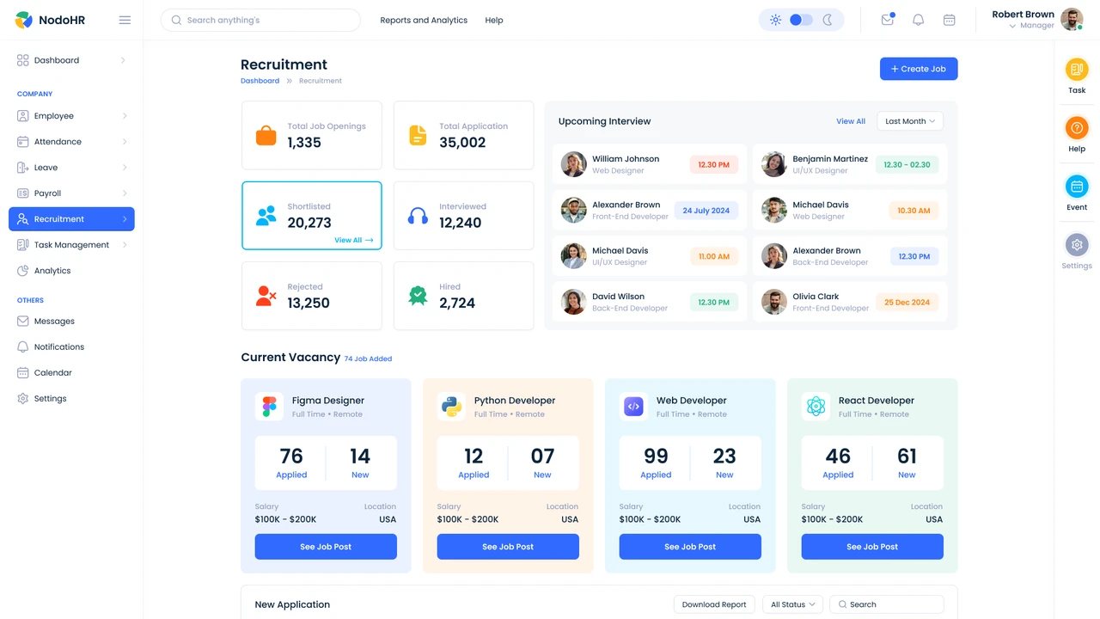Click the Create Job button
Image resolution: width=1100 pixels, height=619 pixels.
(x=919, y=69)
